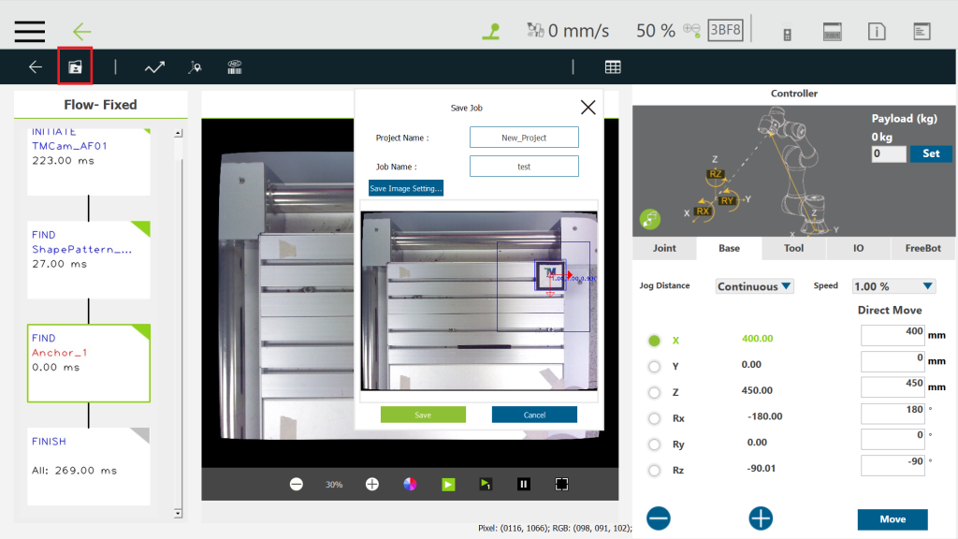Pause the live camera view
The width and height of the screenshot is (958, 539).
(524, 484)
